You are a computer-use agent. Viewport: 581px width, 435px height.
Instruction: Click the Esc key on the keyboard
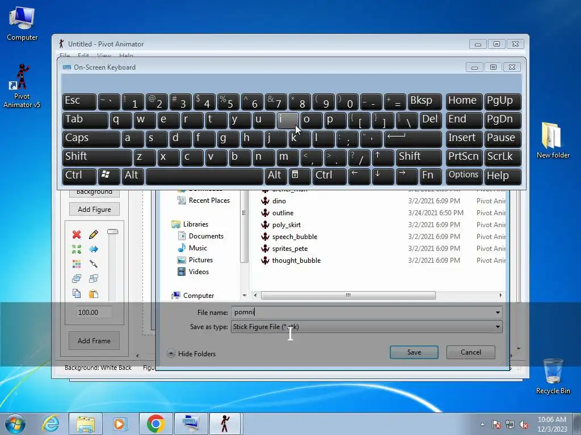pyautogui.click(x=79, y=101)
